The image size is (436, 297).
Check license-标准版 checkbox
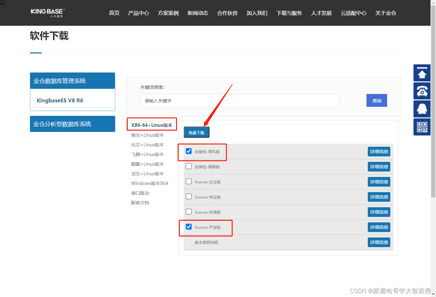click(189, 212)
